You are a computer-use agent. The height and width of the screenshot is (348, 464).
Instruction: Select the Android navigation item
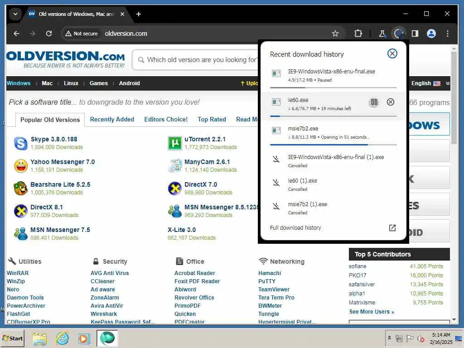pos(129,83)
